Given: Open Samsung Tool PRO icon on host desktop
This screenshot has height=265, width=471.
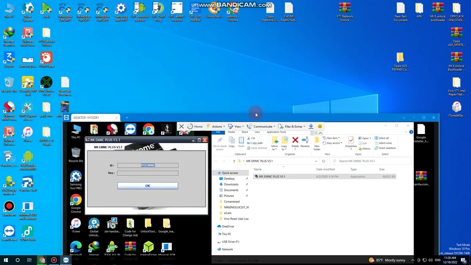Looking at the screenshot, I should tap(121, 12).
